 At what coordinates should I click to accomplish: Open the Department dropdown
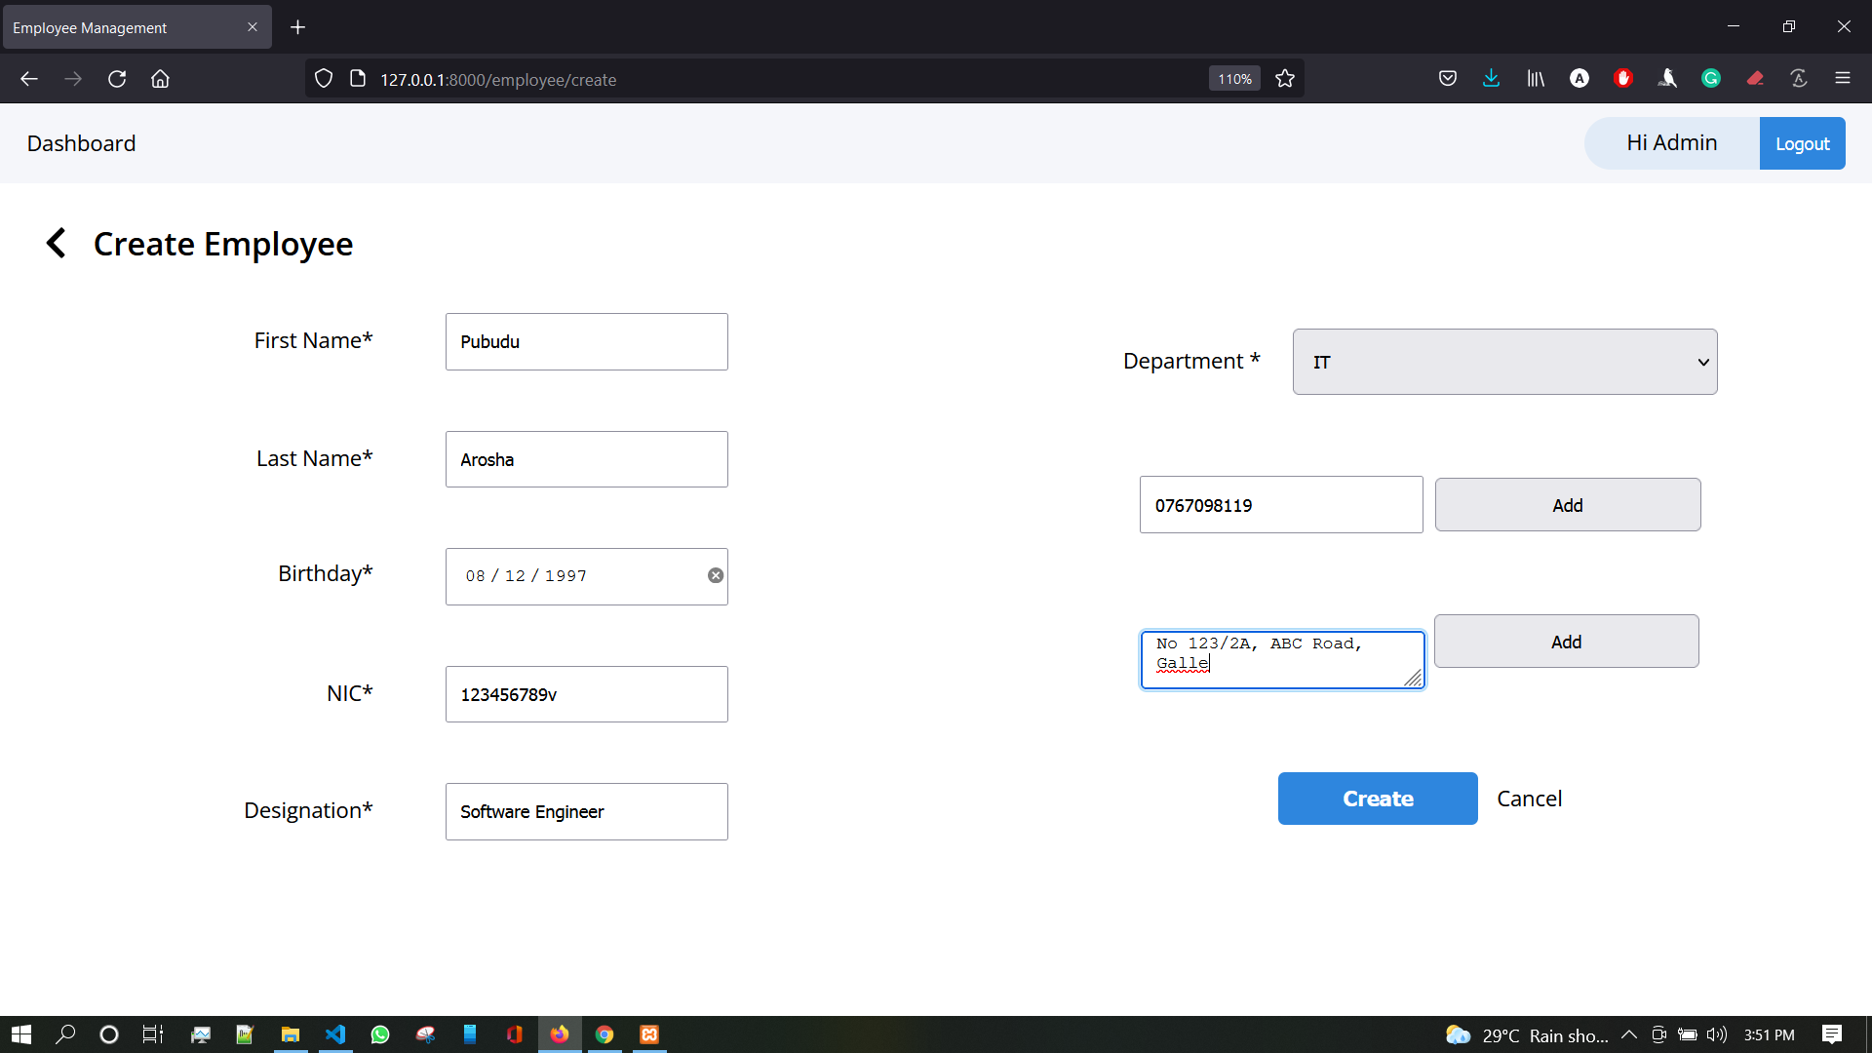(1504, 361)
